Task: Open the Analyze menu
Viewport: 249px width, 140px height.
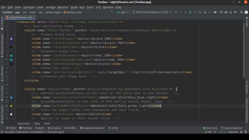Action: click(x=51, y=7)
